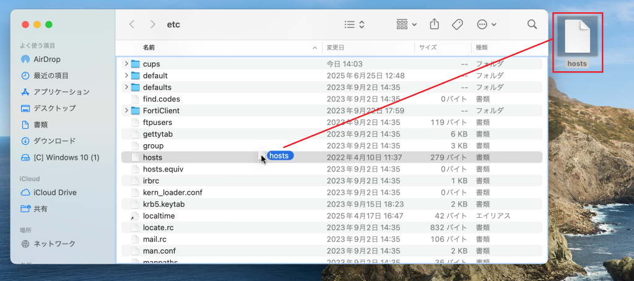Click the search magnifier icon
Screen dimensions: 634x281
pos(532,24)
